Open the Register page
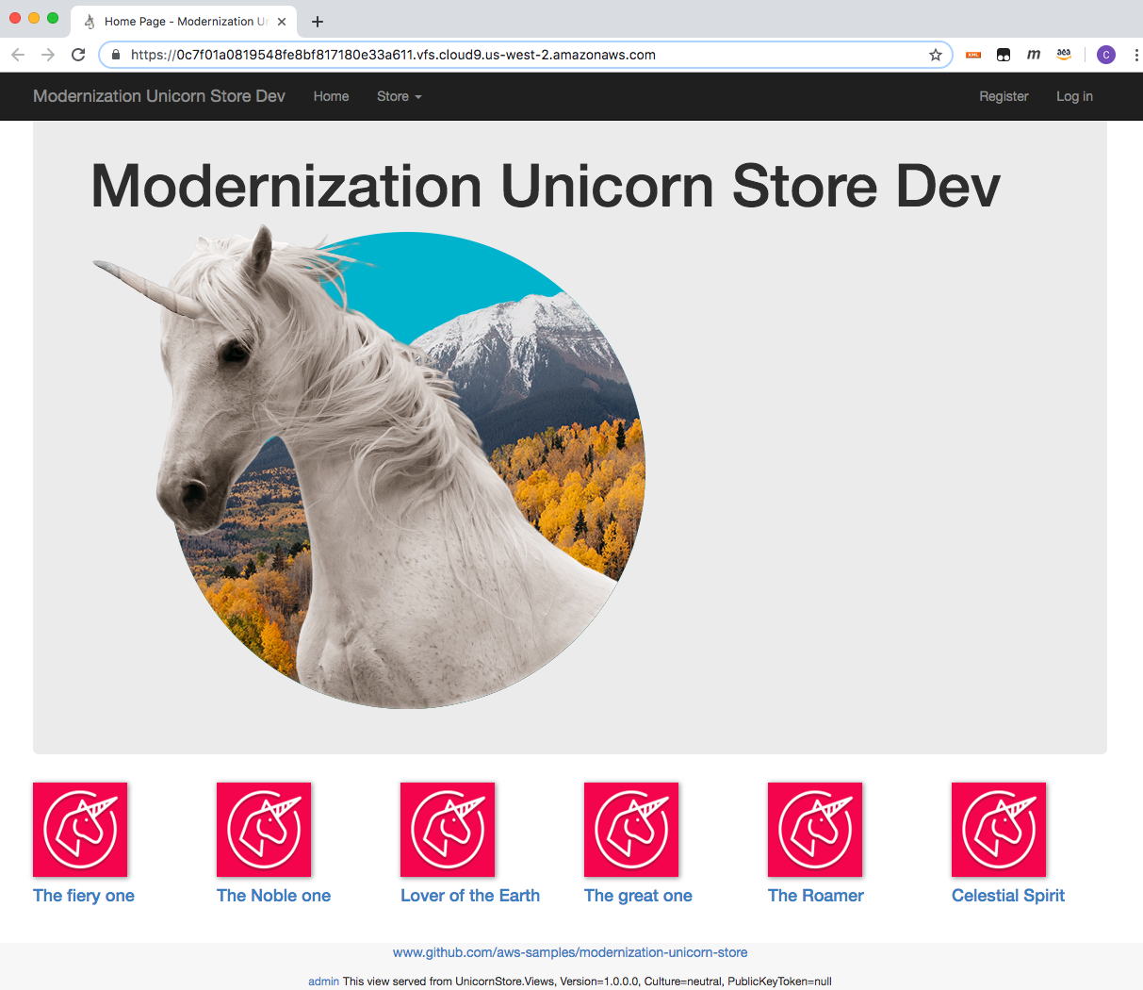The image size is (1143, 990). pos(1004,96)
